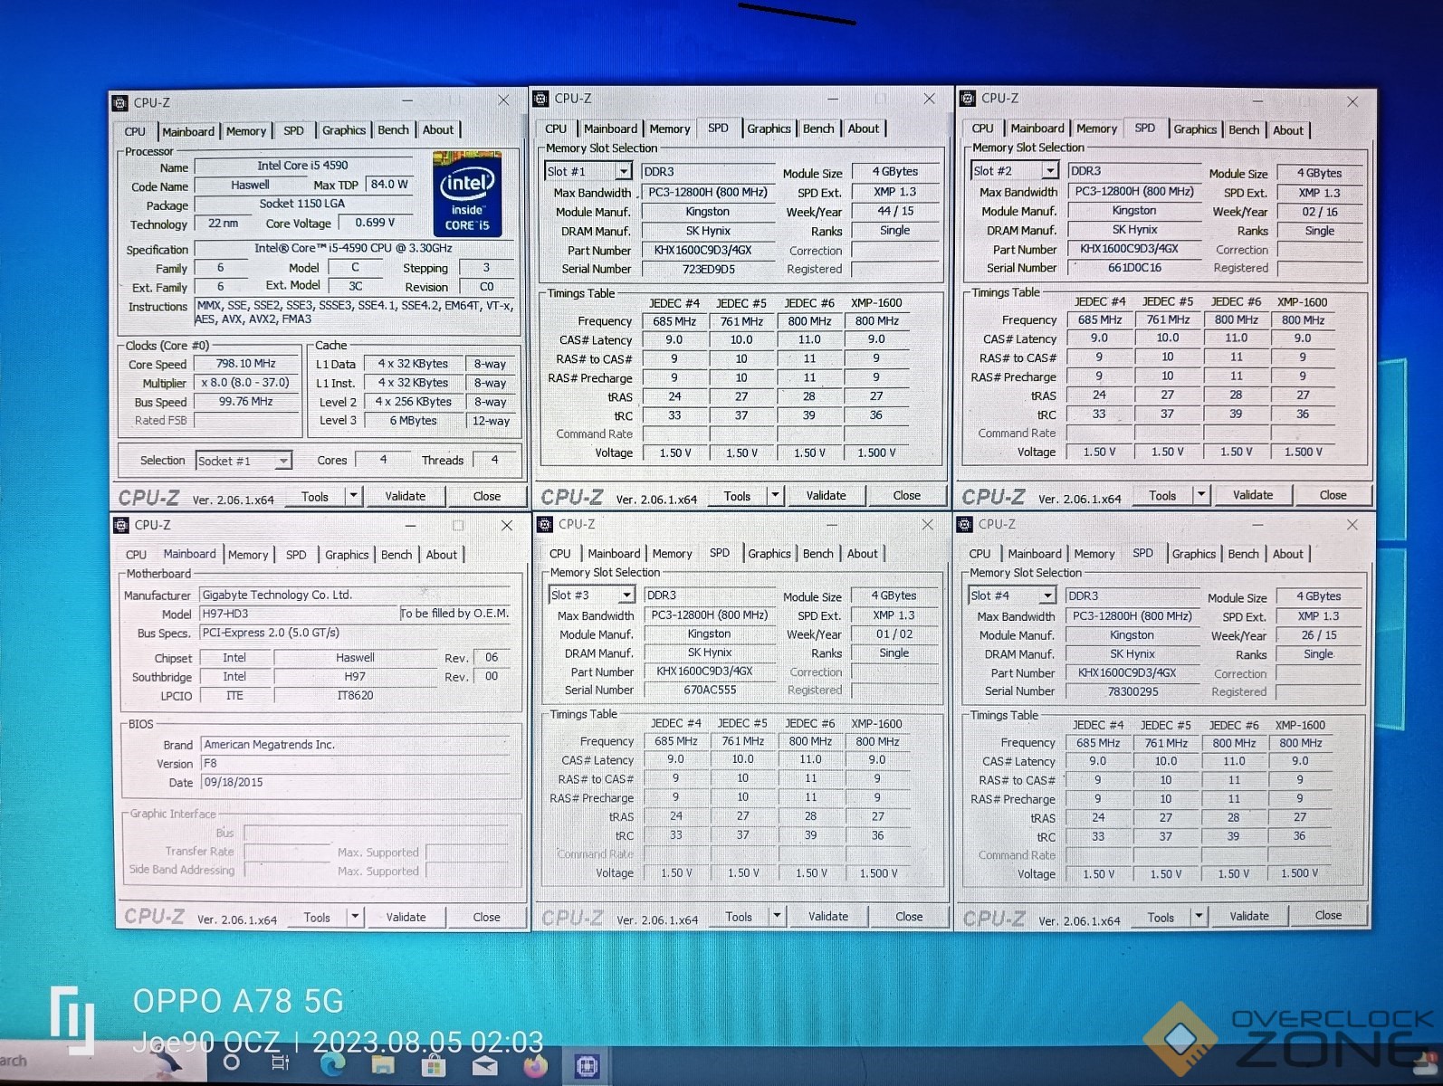Click serial number 78300295 field
1443x1086 pixels.
pos(1132,691)
